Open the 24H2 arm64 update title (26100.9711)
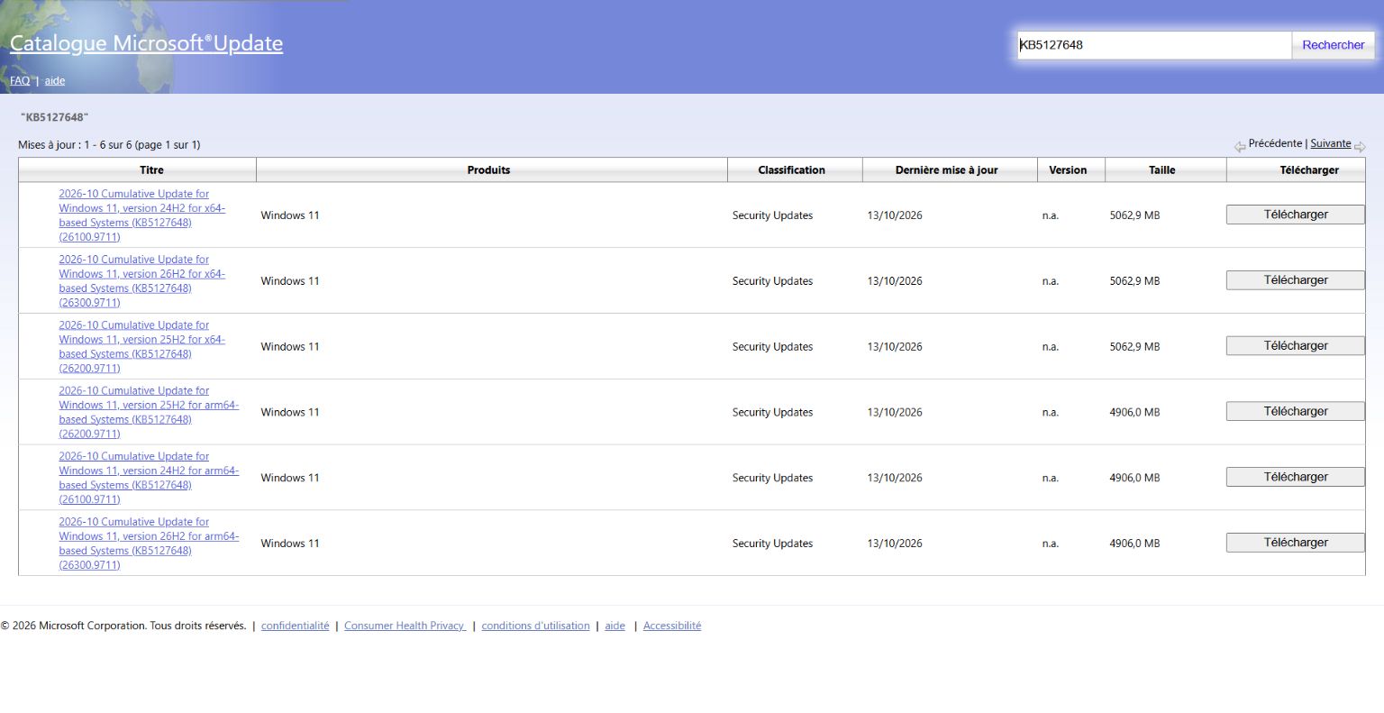This screenshot has width=1384, height=713. tap(149, 479)
